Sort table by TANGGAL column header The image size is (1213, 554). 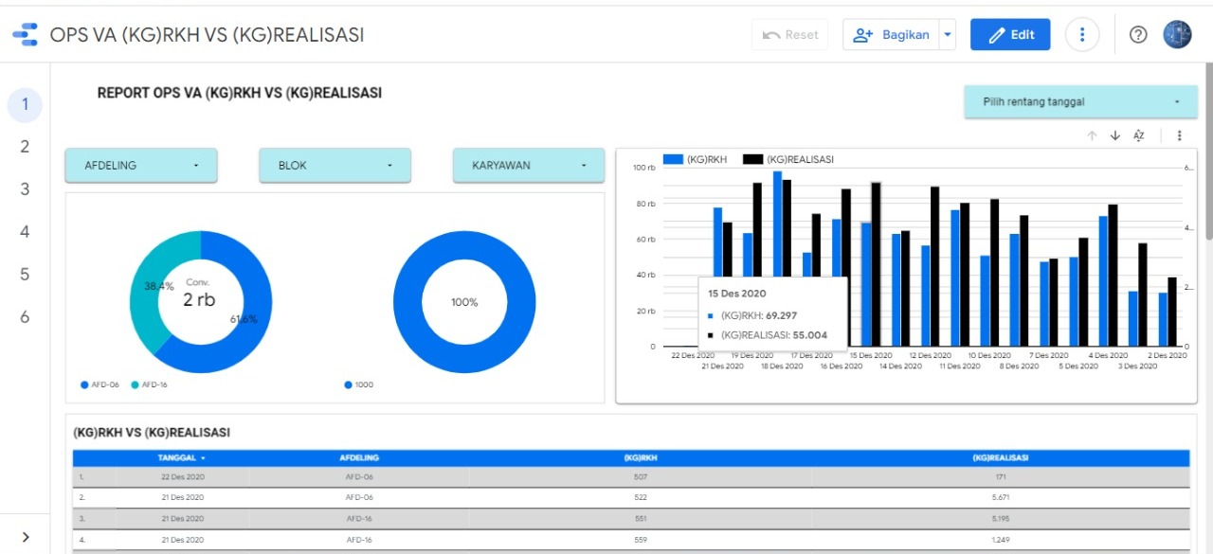[x=180, y=457]
